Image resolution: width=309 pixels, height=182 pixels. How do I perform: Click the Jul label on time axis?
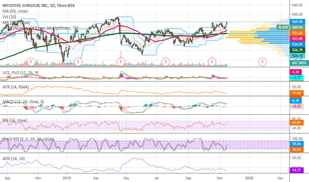156,178
